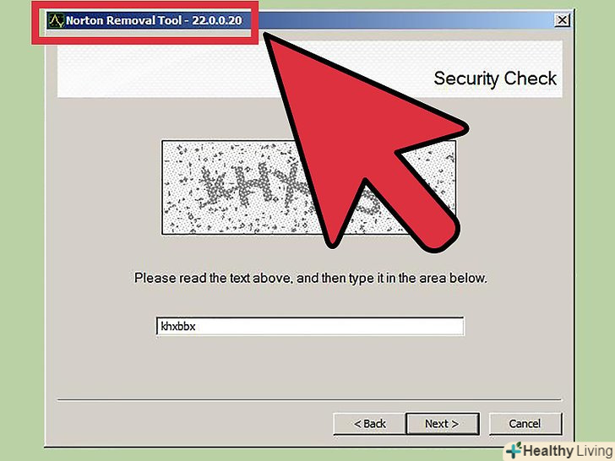
Task: Click the gray area below the text field
Action: point(310,366)
